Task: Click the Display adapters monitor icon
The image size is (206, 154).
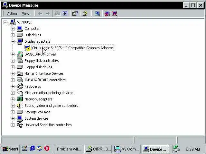Action: pos(20,41)
